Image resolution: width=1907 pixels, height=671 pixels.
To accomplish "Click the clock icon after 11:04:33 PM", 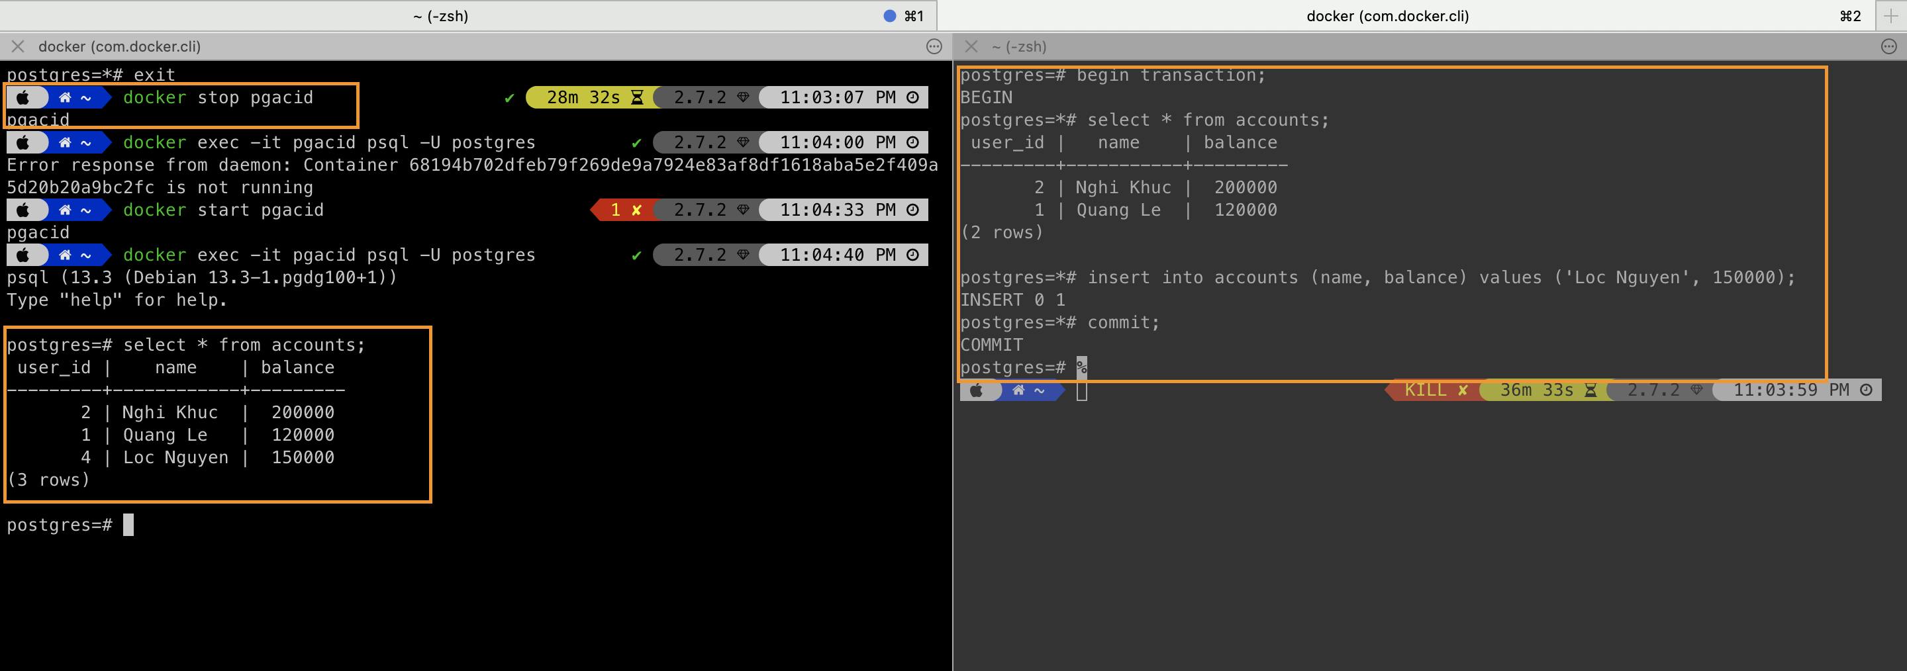I will click(x=913, y=210).
